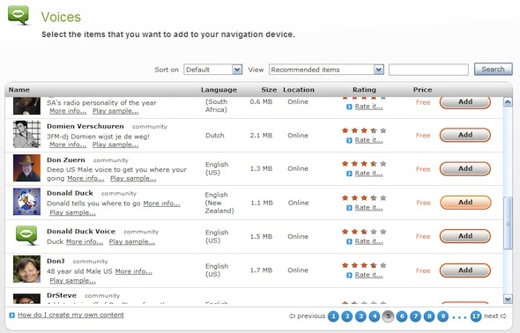Click Rate it for Don Zuern
This screenshot has height=333, width=520.
(x=368, y=174)
